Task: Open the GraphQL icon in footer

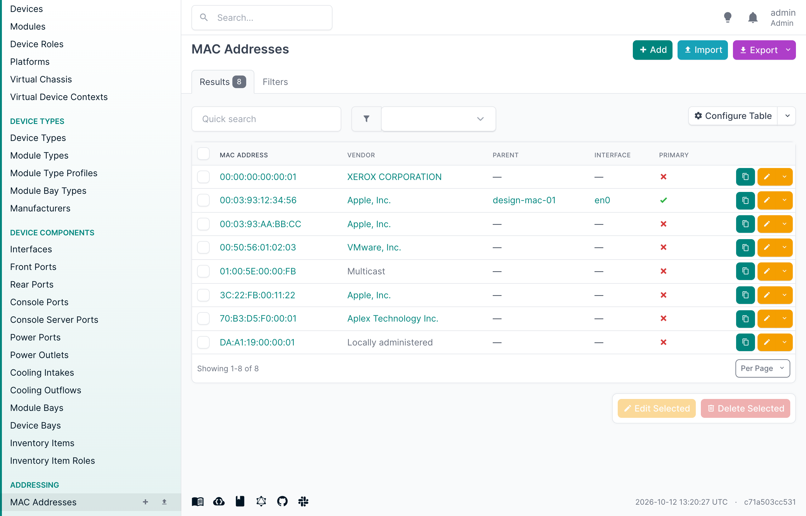Action: [261, 502]
